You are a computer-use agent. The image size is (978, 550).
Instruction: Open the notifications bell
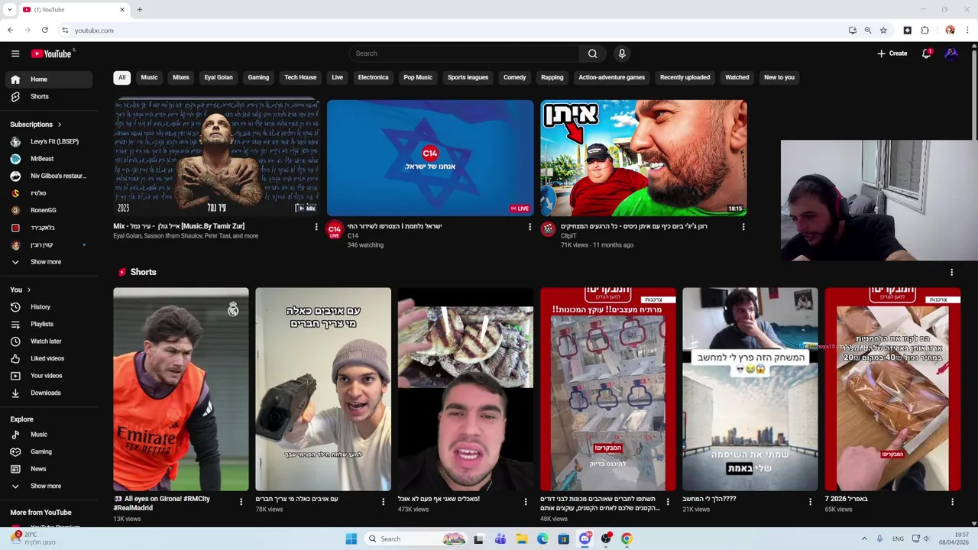click(x=926, y=53)
